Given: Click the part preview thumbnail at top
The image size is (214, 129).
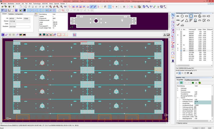Looking at the screenshot, I should click(x=103, y=21).
